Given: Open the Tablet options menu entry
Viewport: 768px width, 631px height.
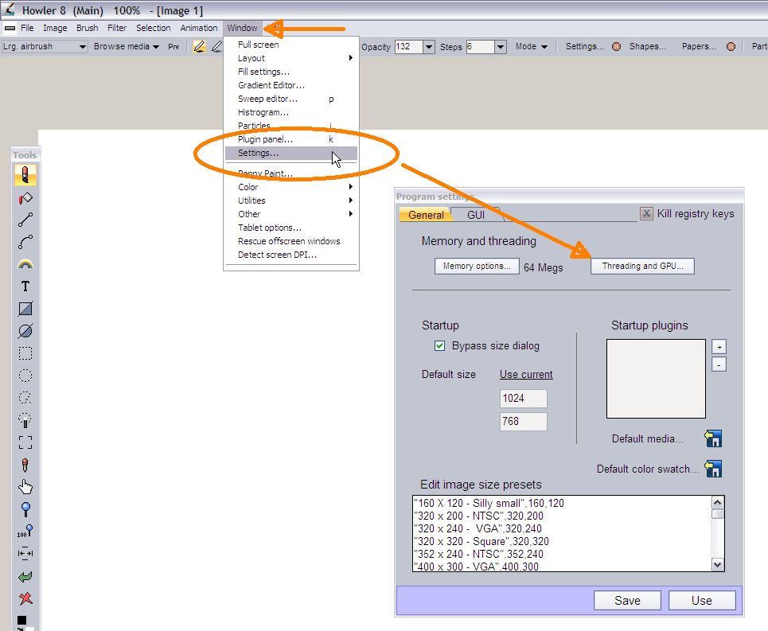Looking at the screenshot, I should (269, 228).
